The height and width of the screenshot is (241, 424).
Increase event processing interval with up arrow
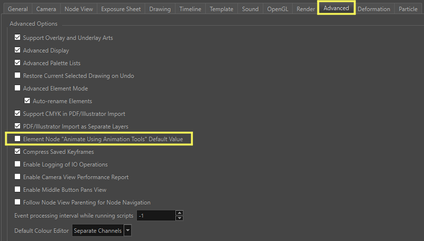(180, 213)
